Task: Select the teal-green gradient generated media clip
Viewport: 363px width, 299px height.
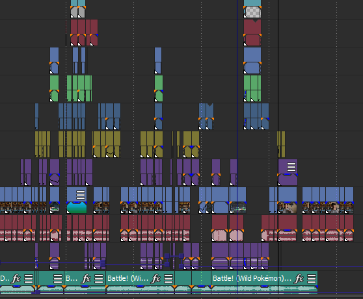Action: 77,207
